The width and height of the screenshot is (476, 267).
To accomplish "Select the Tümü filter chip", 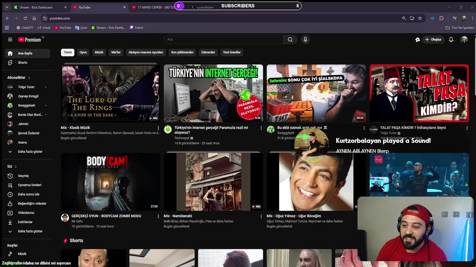I will 68,52.
